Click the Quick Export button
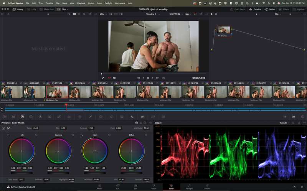Screen dimensions: 307x191 pyautogui.click(x=238, y=9)
